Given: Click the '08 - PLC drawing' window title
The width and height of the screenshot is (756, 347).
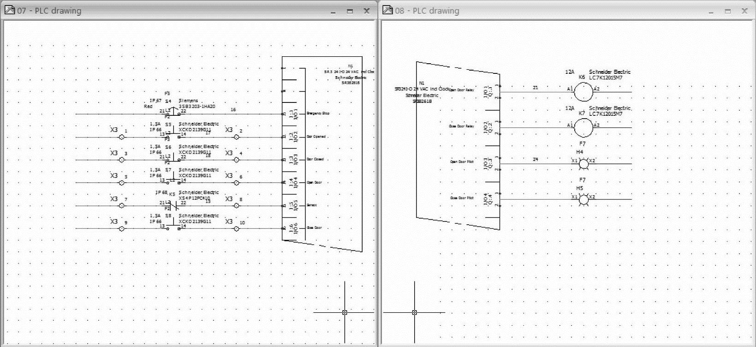Looking at the screenshot, I should (x=427, y=11).
